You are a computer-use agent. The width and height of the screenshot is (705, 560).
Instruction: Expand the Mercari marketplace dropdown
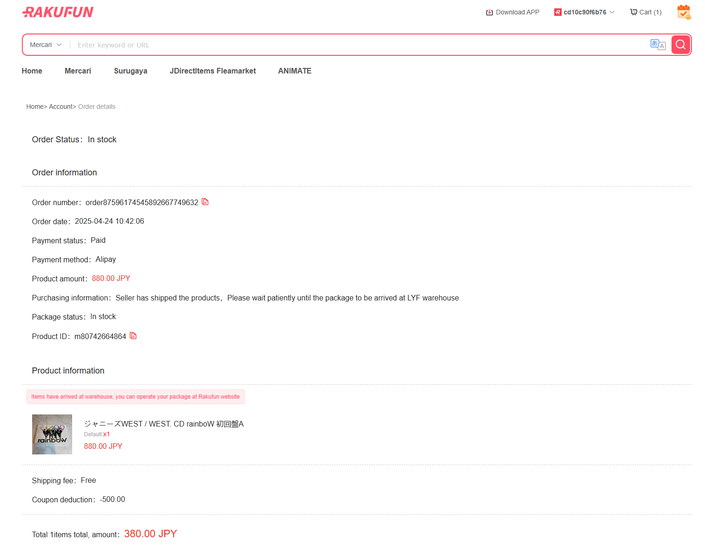[46, 45]
